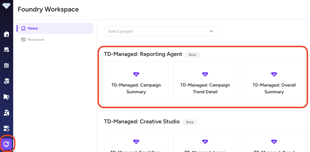
Task: Open the Home icon in the dark sidebar
Action: (x=6, y=34)
